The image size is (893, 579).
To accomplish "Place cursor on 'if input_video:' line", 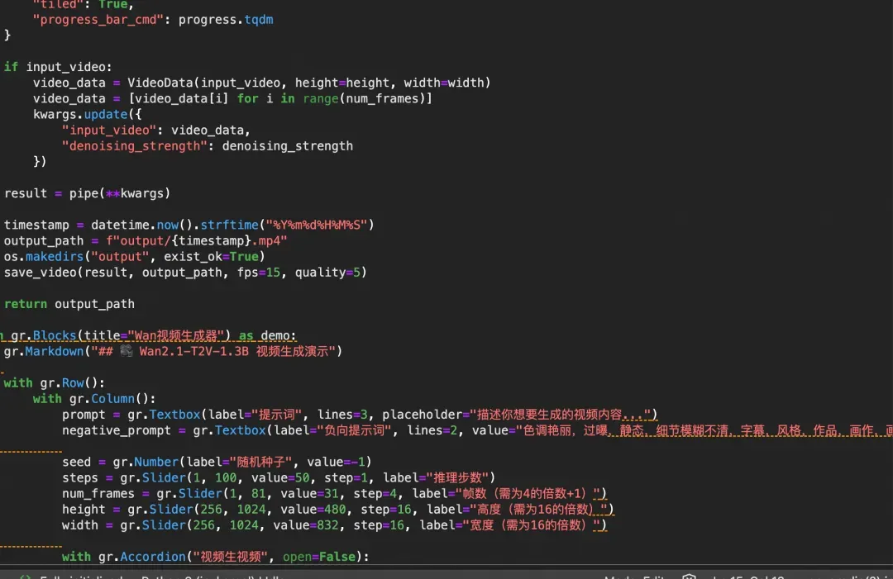I will coord(58,67).
